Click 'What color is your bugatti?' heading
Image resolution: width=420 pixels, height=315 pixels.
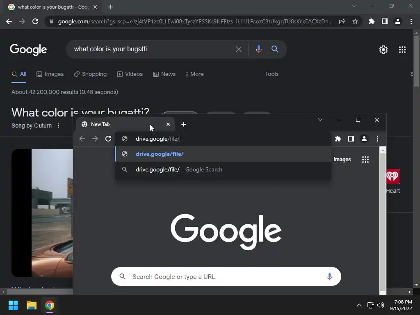80,112
